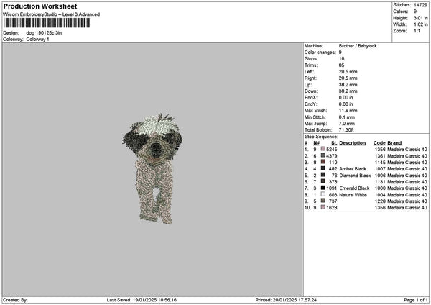Pick the Amber Black color swatch
The height and width of the screenshot is (305, 431).
(x=323, y=168)
